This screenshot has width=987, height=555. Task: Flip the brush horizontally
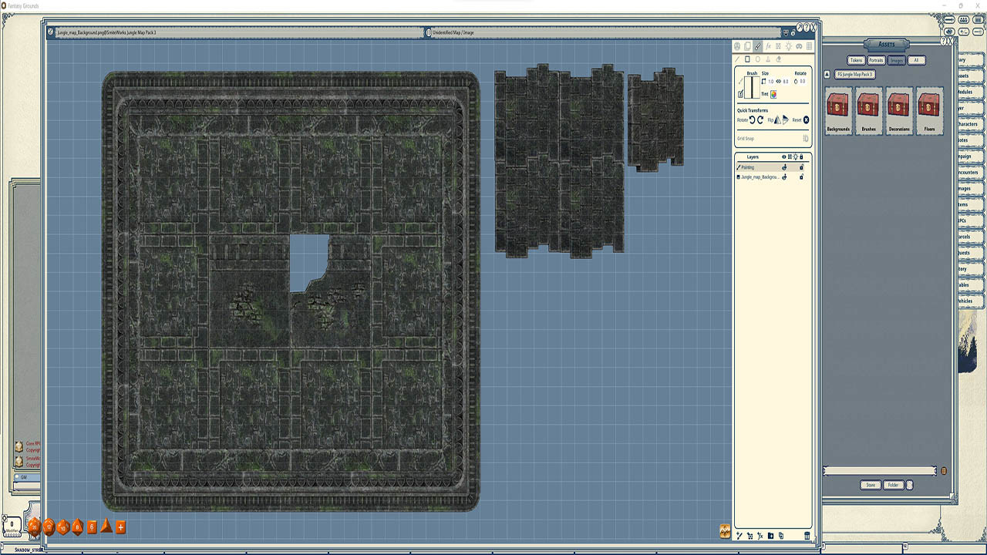click(x=777, y=119)
